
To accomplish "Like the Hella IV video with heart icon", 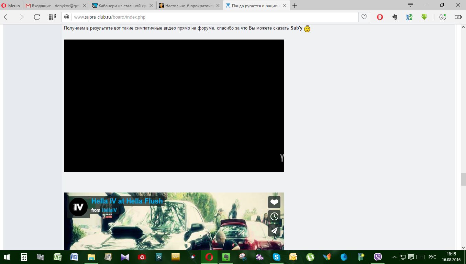I will (274, 202).
